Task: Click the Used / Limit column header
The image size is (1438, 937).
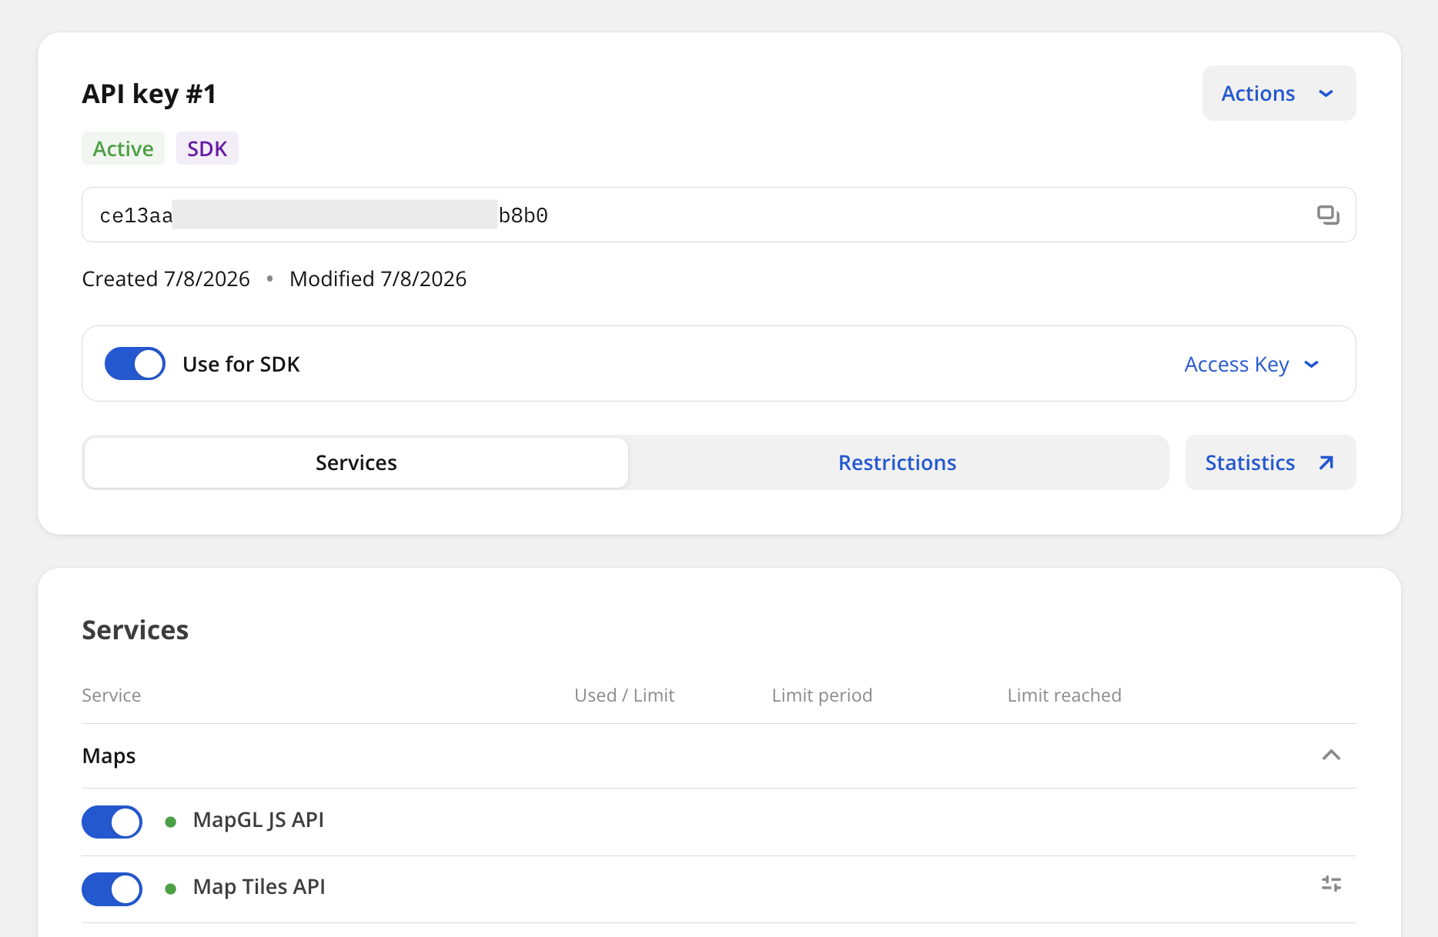Action: tap(624, 695)
